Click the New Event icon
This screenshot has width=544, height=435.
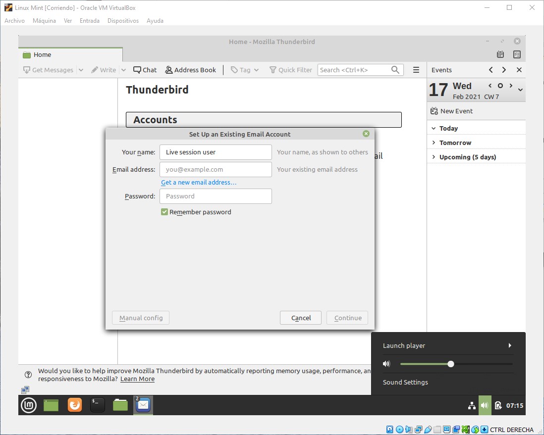(x=434, y=111)
